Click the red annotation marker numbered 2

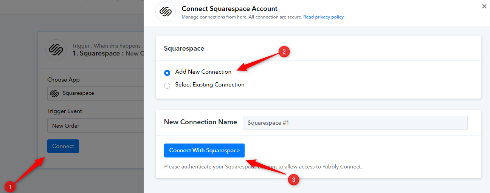click(x=284, y=52)
